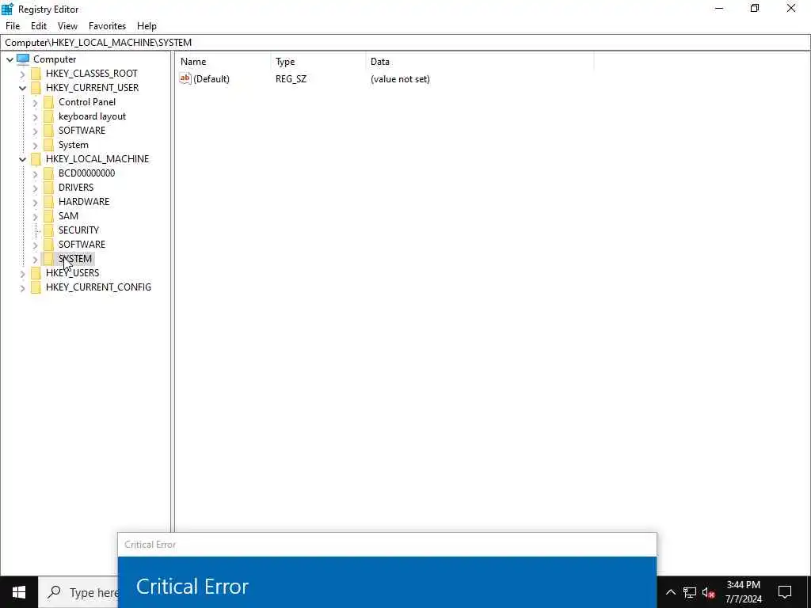Expand the HARDWARE key chevron
Image resolution: width=811 pixels, height=608 pixels.
tap(35, 202)
